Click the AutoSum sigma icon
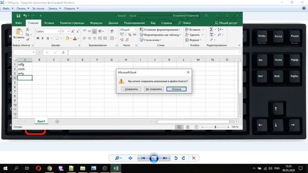 coord(211,29)
